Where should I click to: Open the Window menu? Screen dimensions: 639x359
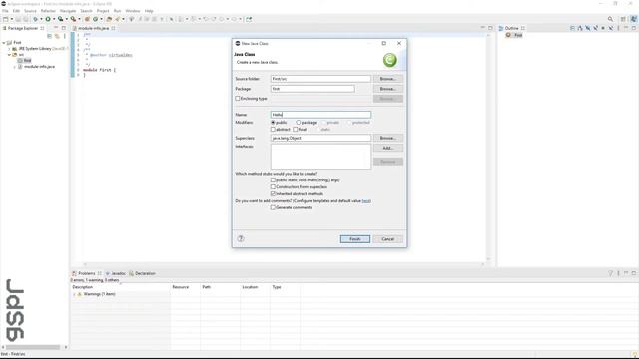pos(133,11)
